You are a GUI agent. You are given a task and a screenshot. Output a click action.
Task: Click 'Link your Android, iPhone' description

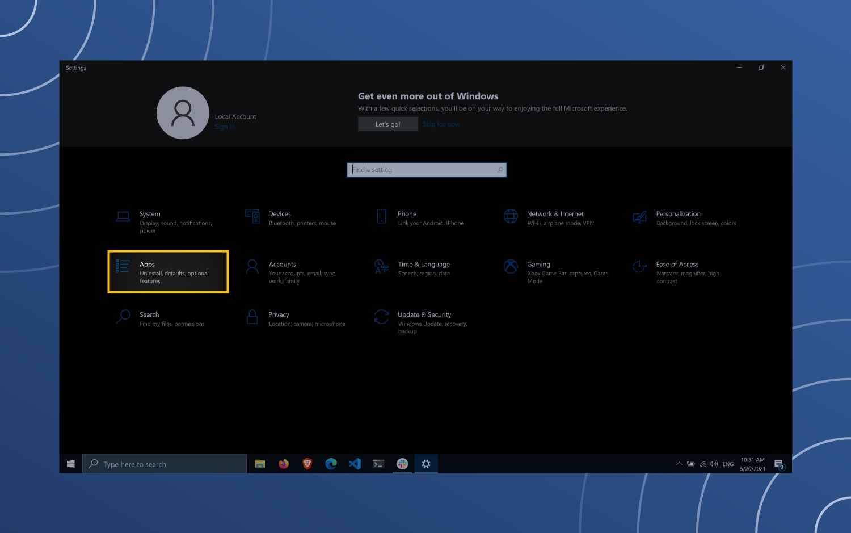[x=431, y=223]
